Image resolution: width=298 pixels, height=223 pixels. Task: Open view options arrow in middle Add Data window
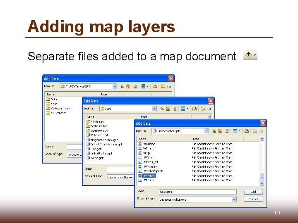[x=187, y=109]
